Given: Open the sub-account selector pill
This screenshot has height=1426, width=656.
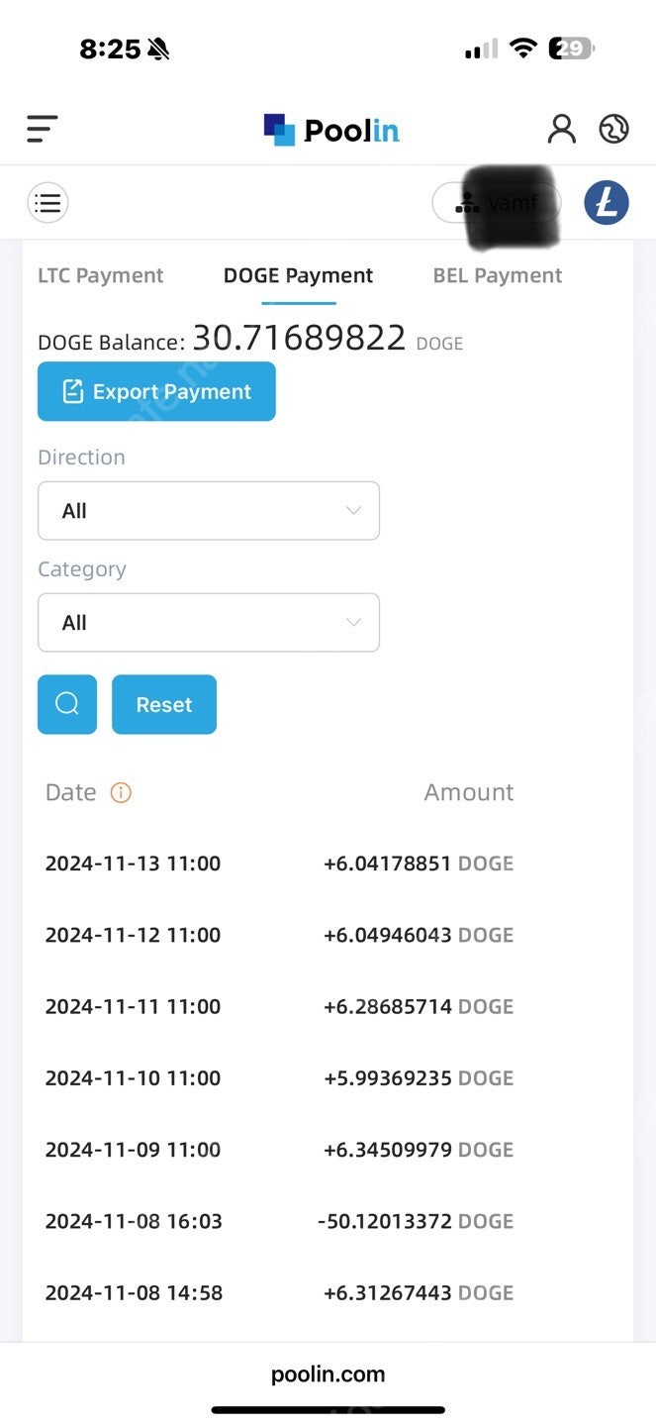Looking at the screenshot, I should point(496,203).
